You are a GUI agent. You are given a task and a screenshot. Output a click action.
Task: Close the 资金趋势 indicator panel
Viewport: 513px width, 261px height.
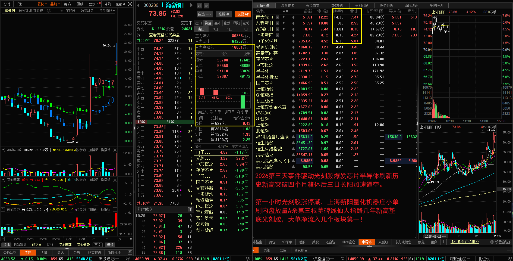(115, 209)
